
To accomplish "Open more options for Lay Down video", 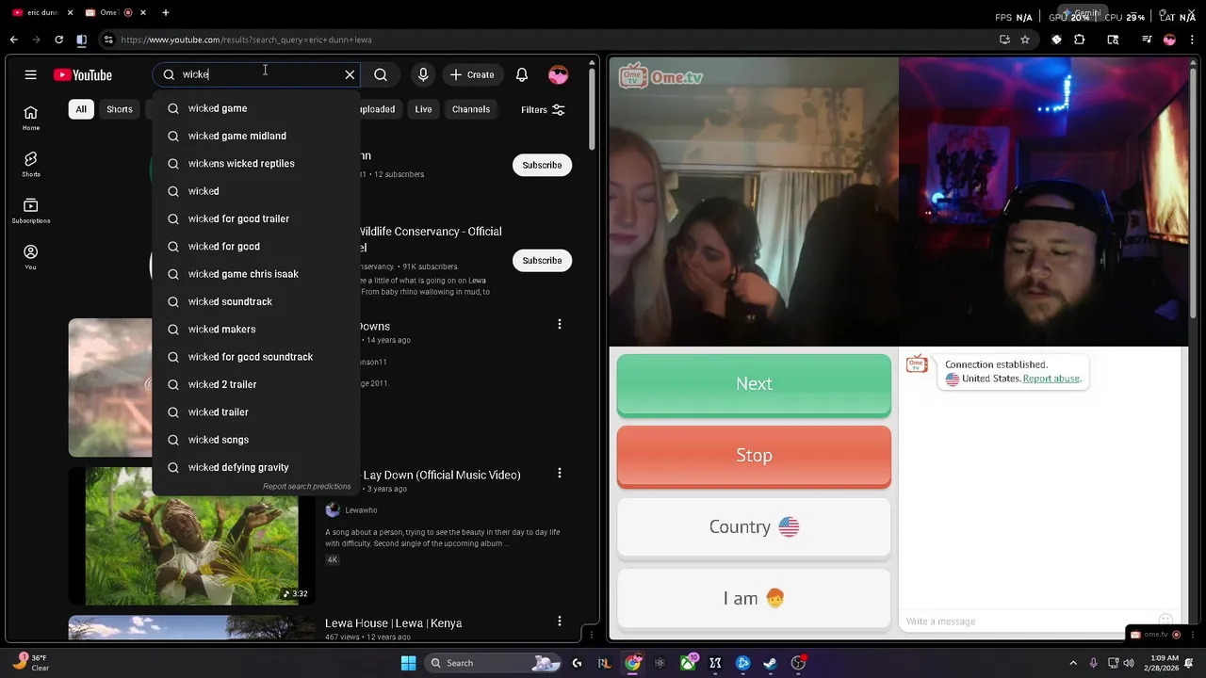I will click(560, 473).
